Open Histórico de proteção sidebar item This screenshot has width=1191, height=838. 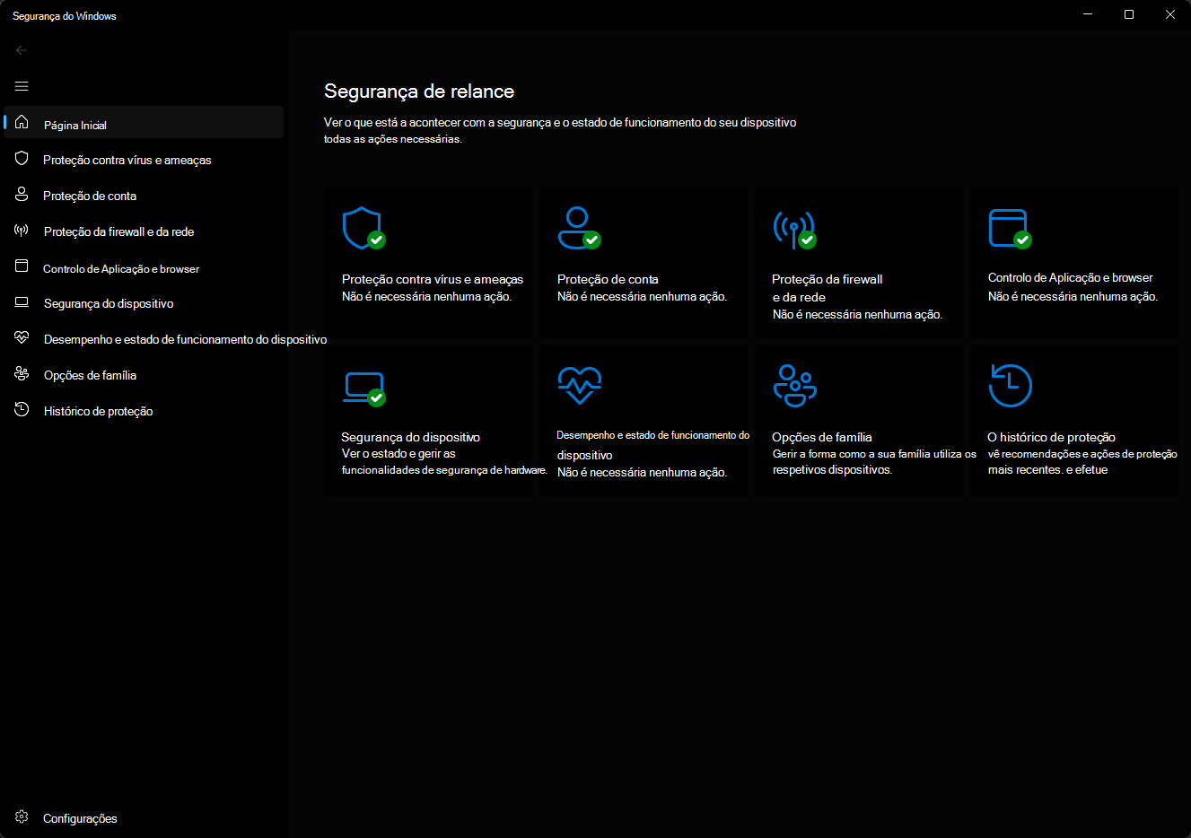click(144, 411)
